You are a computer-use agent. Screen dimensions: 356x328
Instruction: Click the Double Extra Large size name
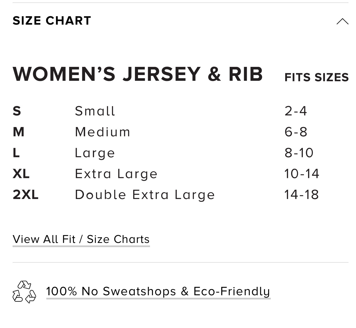[x=145, y=195]
